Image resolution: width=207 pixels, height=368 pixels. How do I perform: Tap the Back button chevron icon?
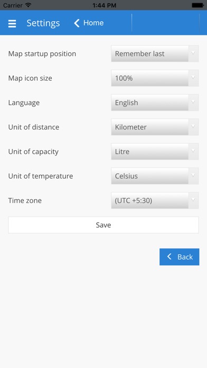[x=170, y=256]
